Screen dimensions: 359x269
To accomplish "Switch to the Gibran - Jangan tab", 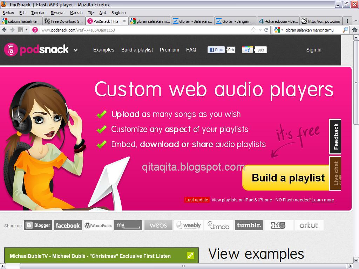I will 235,21.
